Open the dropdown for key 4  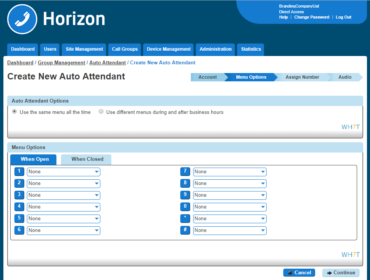[x=64, y=207]
